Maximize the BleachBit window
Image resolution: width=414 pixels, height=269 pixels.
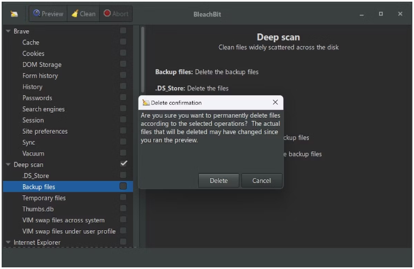[x=381, y=14]
